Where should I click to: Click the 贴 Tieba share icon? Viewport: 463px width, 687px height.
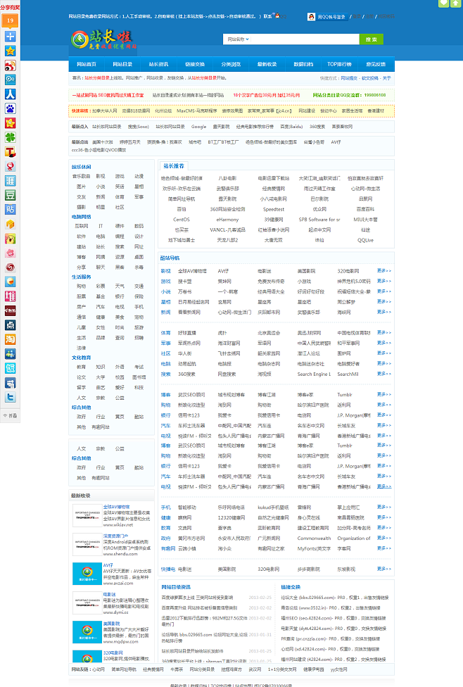point(10,210)
